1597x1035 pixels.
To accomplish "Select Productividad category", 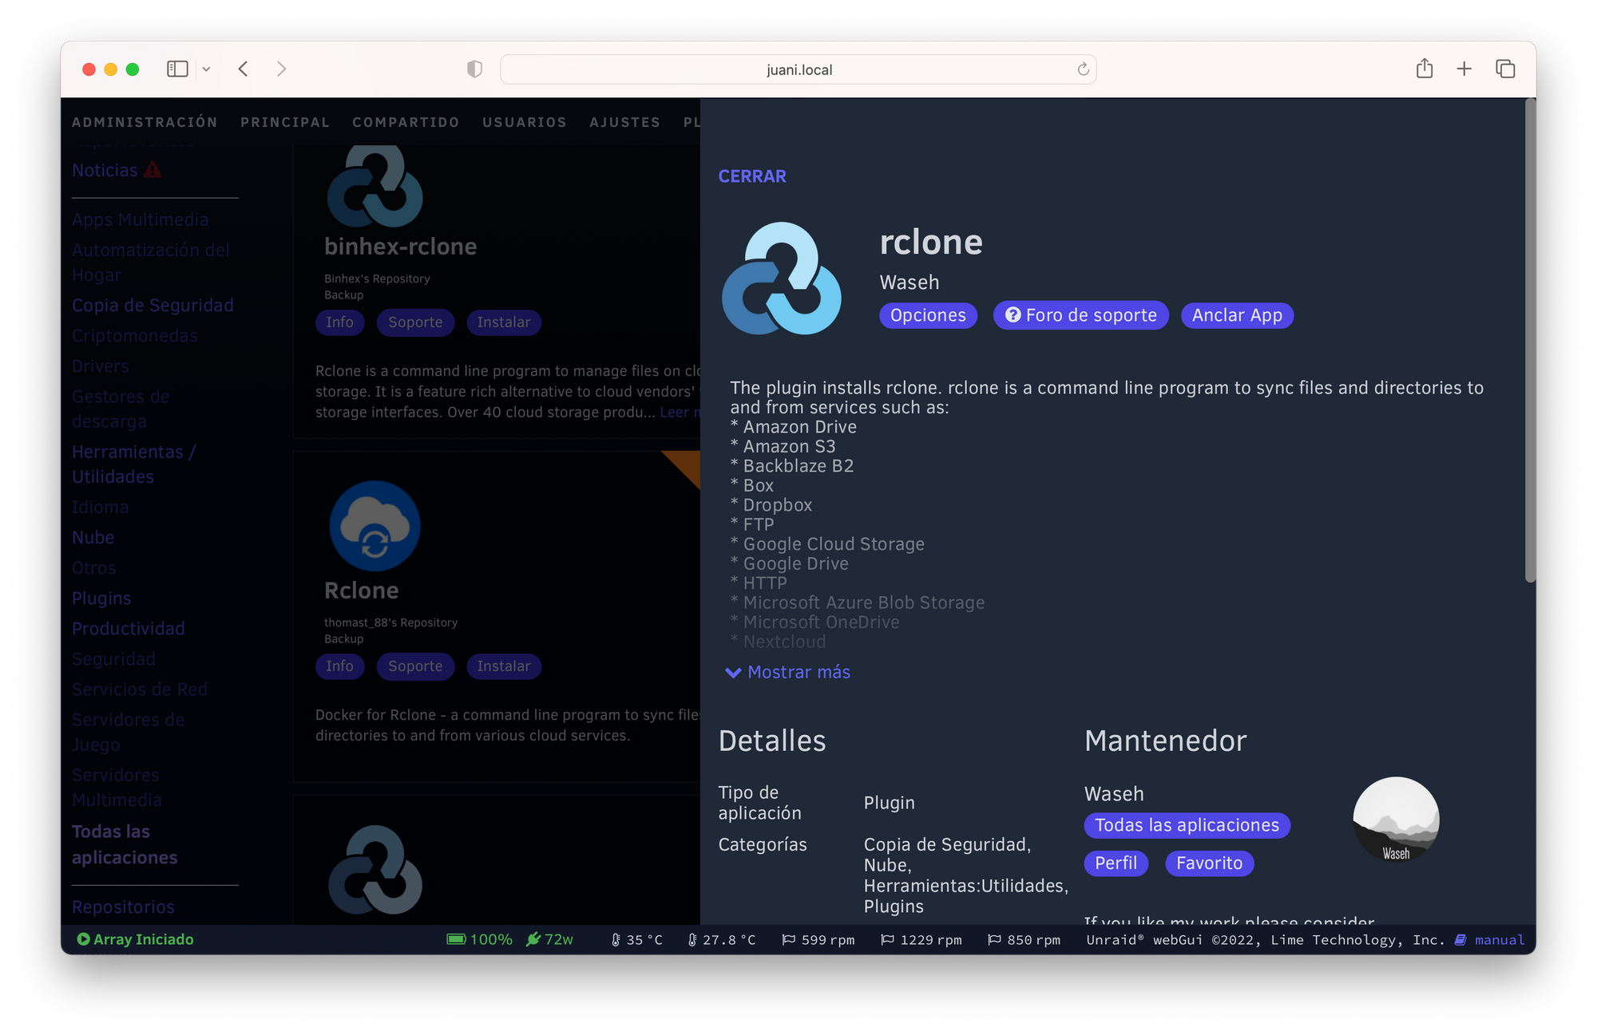I will click(x=128, y=628).
